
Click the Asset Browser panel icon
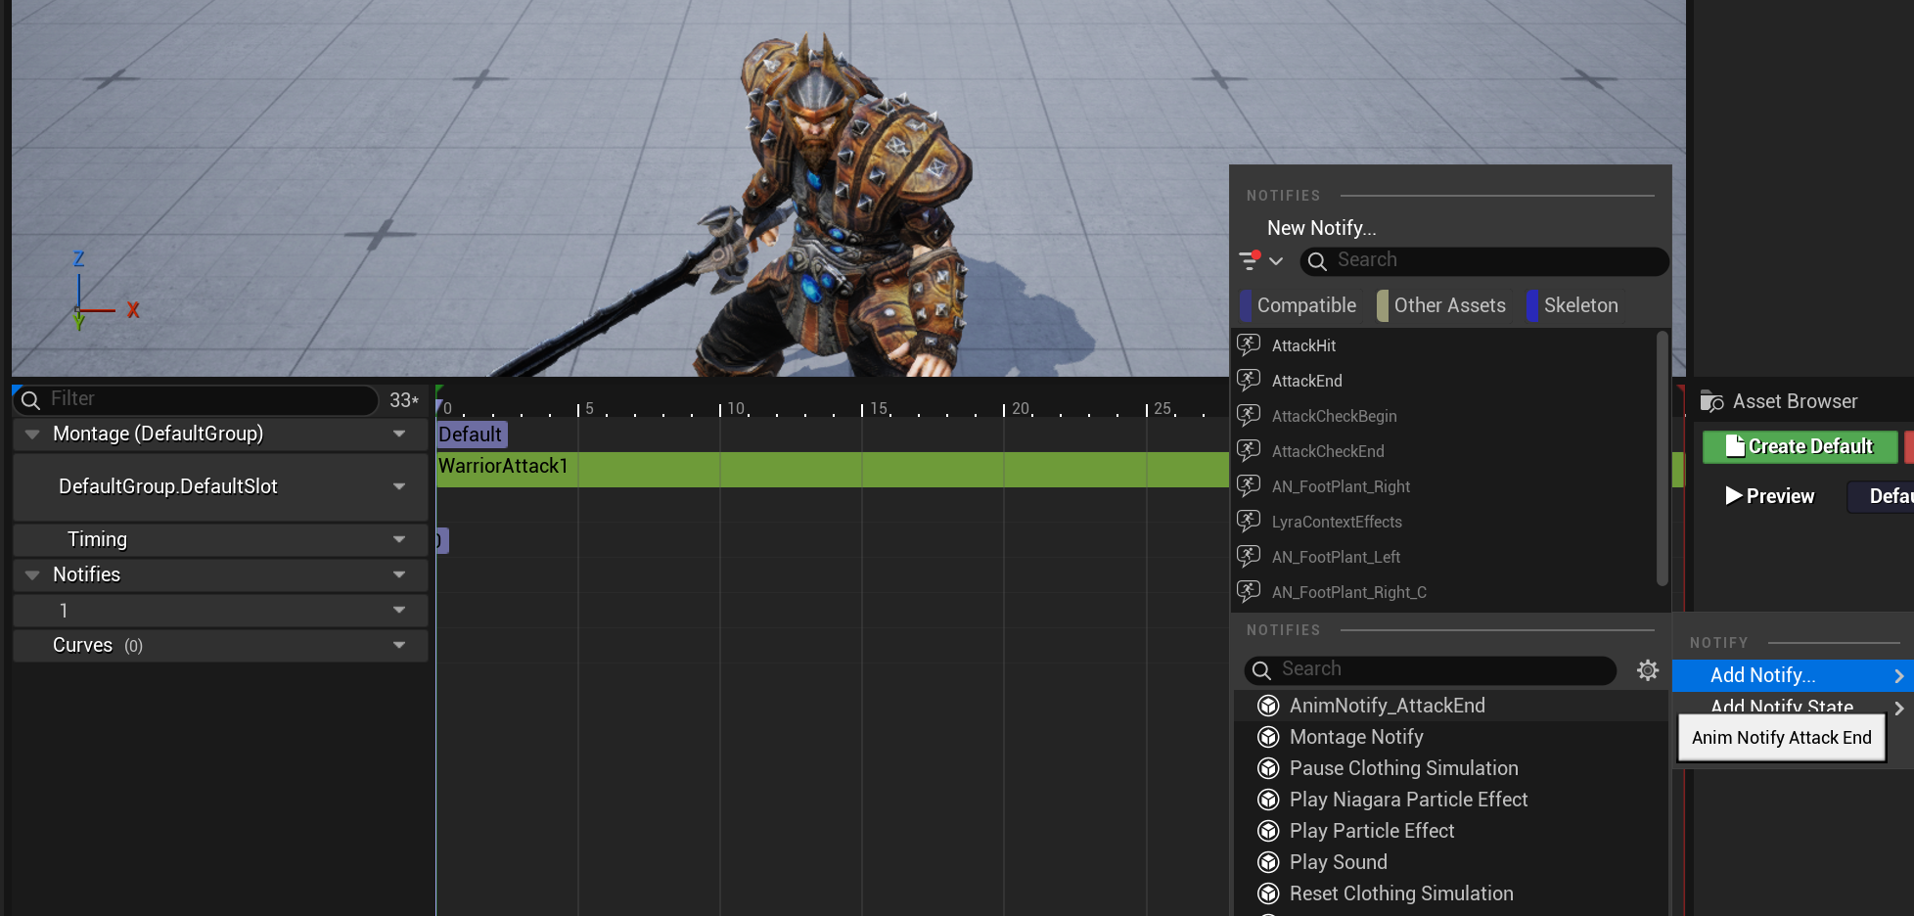pos(1711,401)
